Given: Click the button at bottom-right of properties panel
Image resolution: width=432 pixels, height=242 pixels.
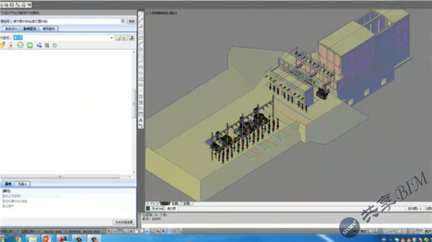Looking at the screenshot, I should (124, 221).
